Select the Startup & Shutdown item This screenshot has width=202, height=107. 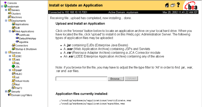pyautogui.click(x=26, y=49)
